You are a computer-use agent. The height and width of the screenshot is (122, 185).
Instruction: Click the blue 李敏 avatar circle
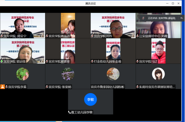[90, 99]
